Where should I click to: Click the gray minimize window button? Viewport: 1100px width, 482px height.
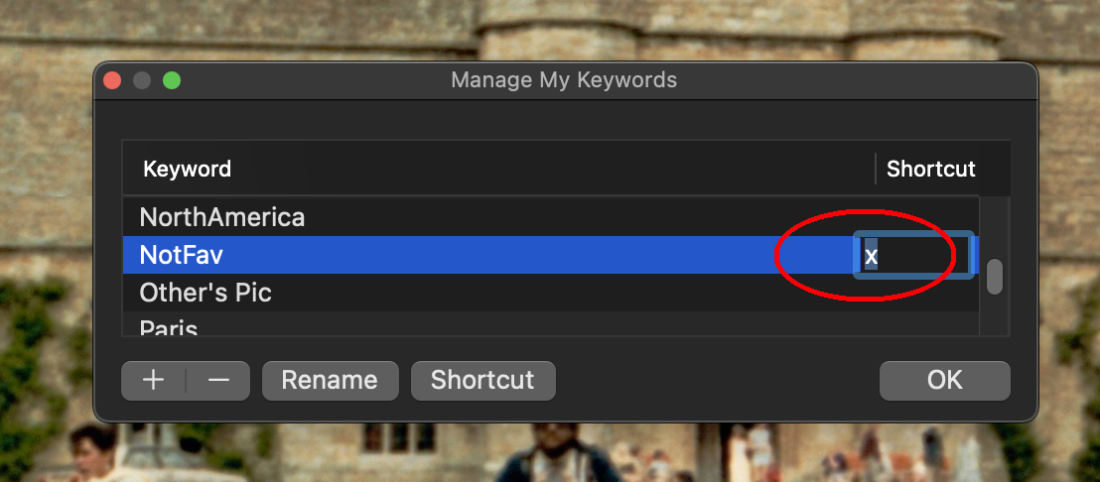tap(142, 80)
